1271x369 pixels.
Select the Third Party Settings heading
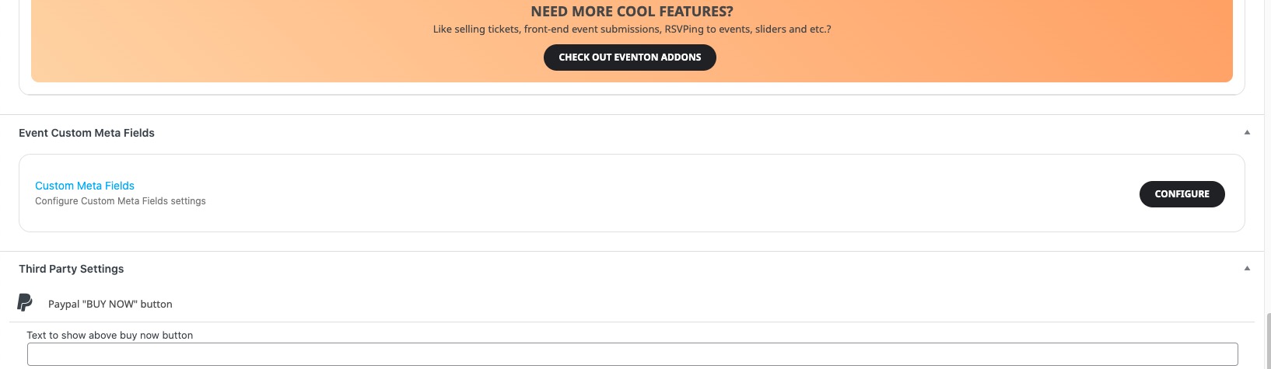tap(72, 269)
